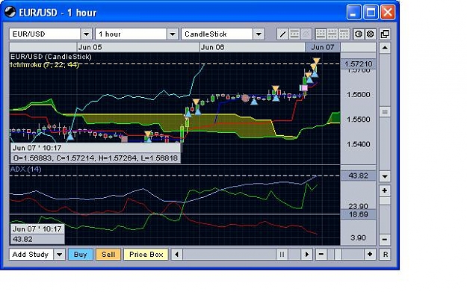Image resolution: width=467 pixels, height=292 pixels.
Task: Select the horizontal lines drawing tool
Action: point(294,34)
